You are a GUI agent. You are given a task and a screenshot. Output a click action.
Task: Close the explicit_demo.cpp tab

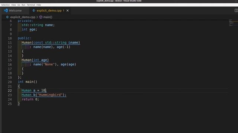click(68, 11)
